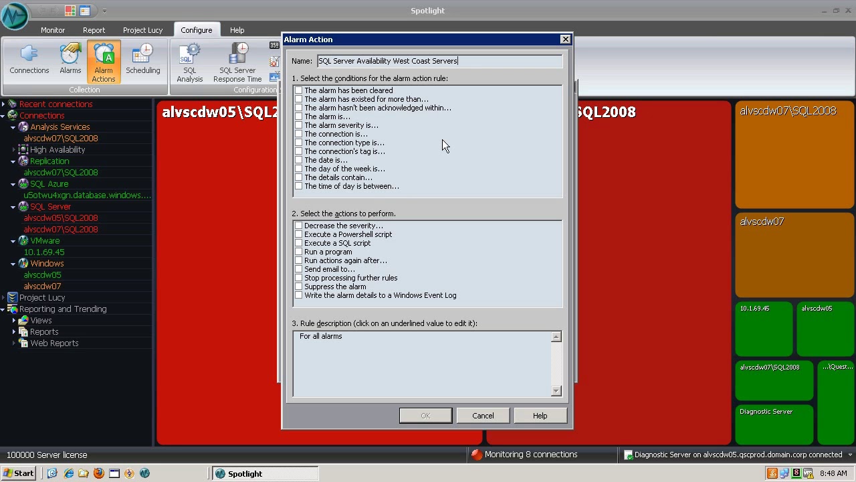The width and height of the screenshot is (856, 482).
Task: Enable 'Suppress the alarm' action
Action: [x=299, y=287]
